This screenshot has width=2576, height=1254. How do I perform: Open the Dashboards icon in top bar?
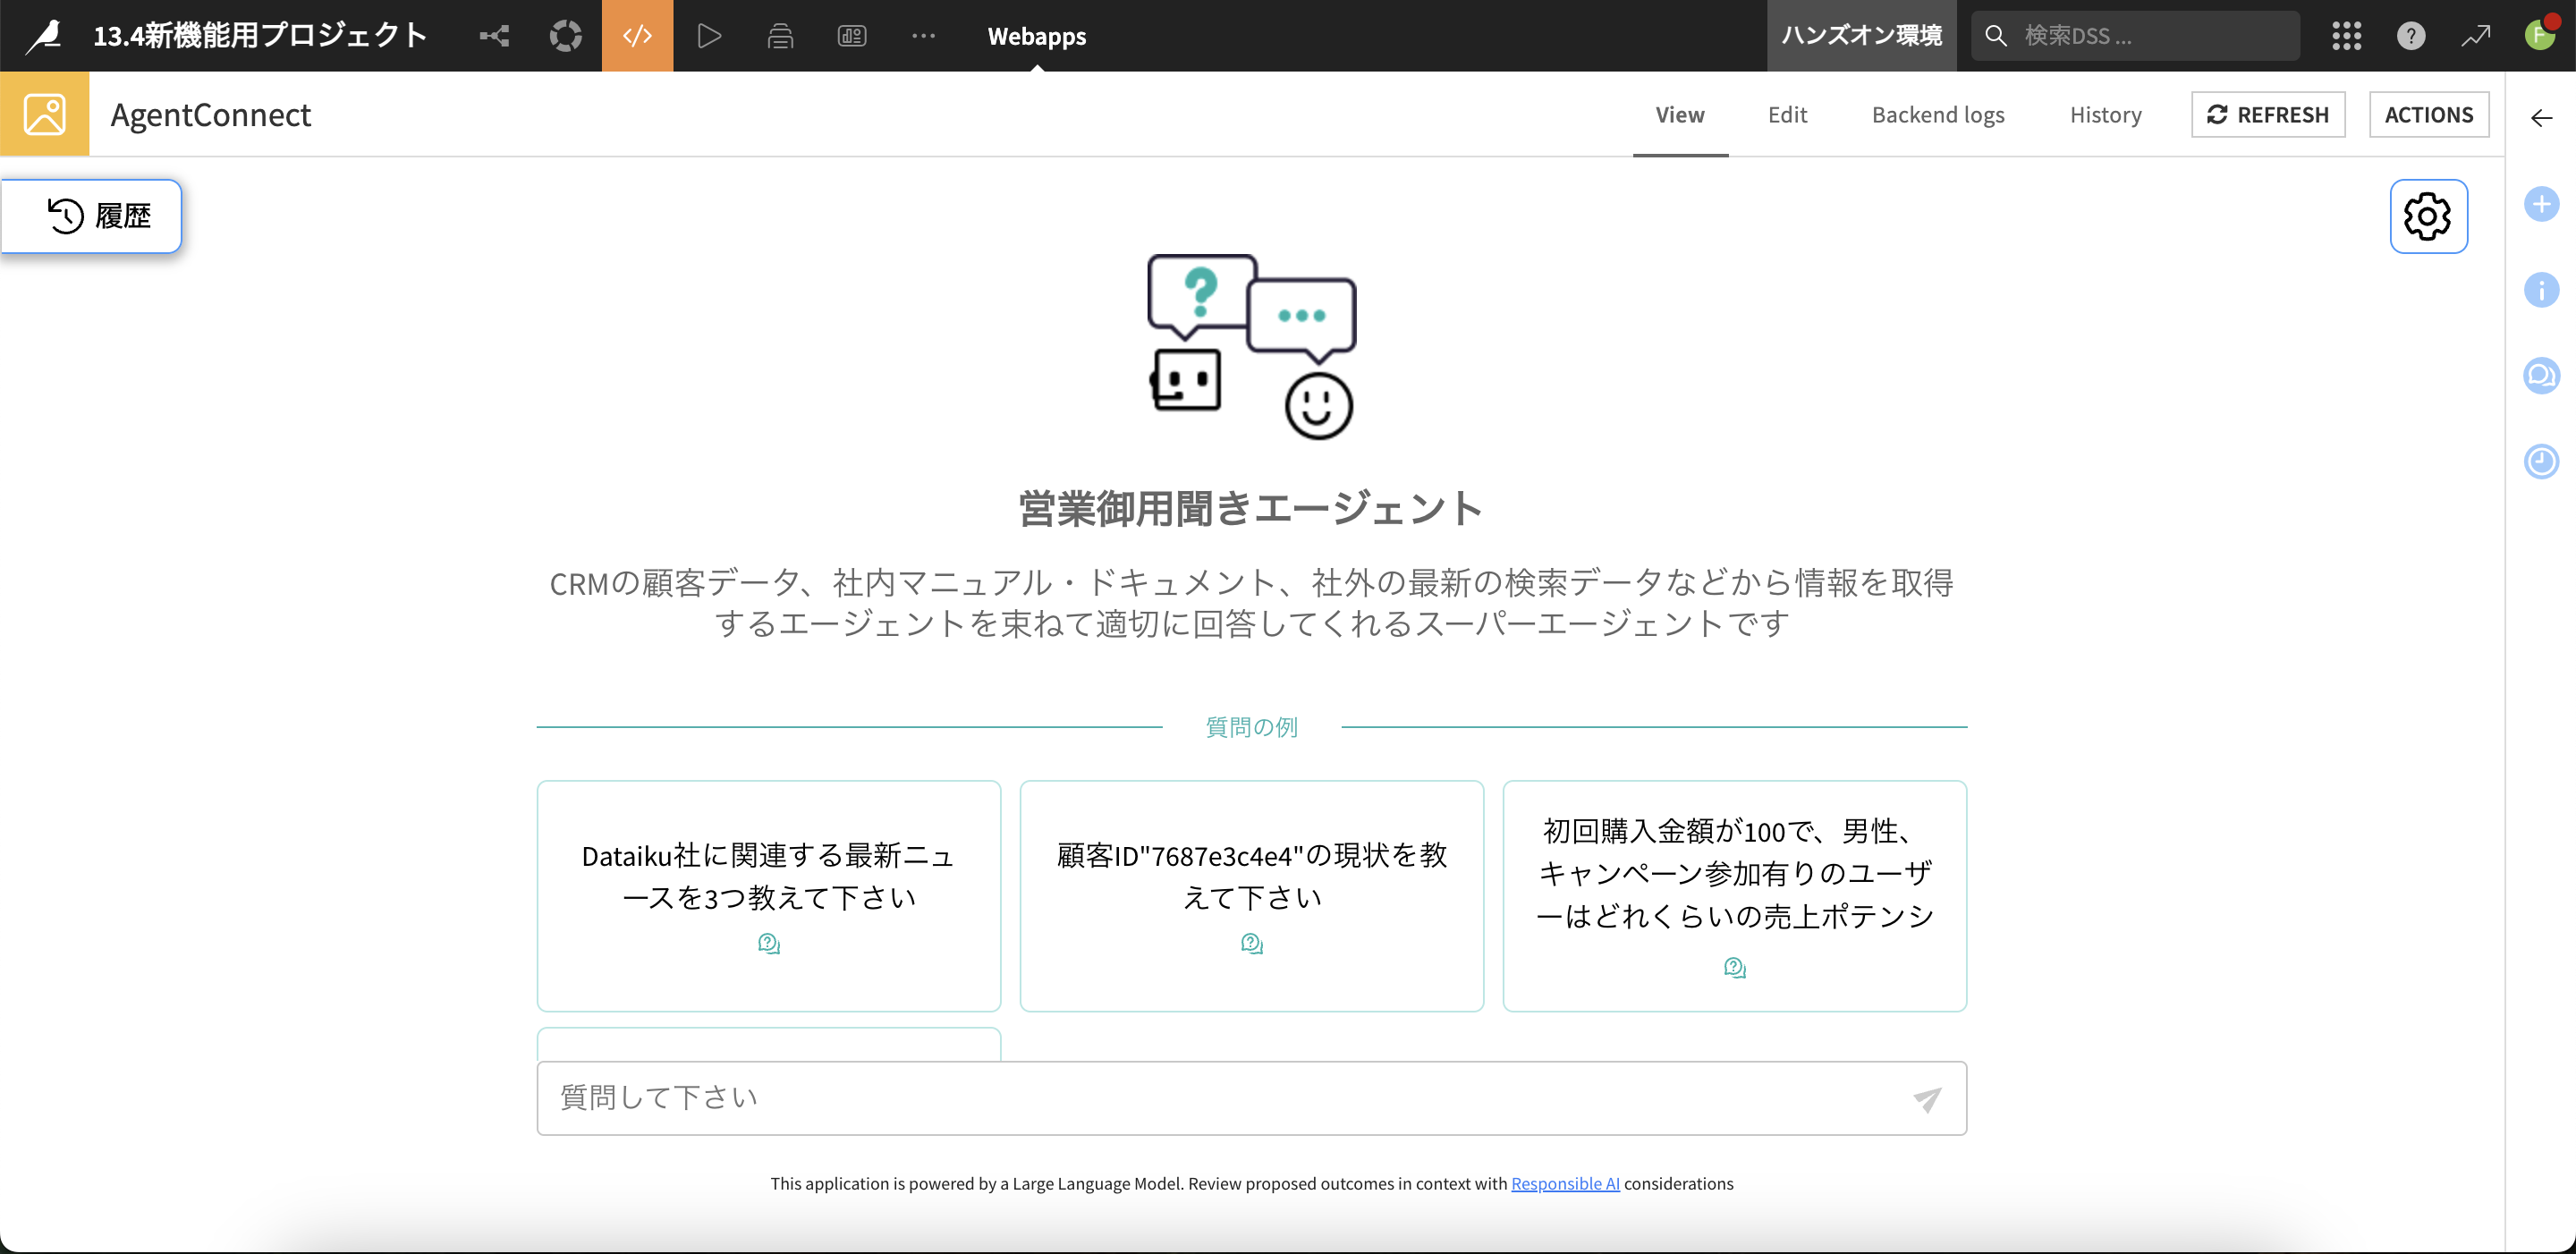click(x=852, y=36)
